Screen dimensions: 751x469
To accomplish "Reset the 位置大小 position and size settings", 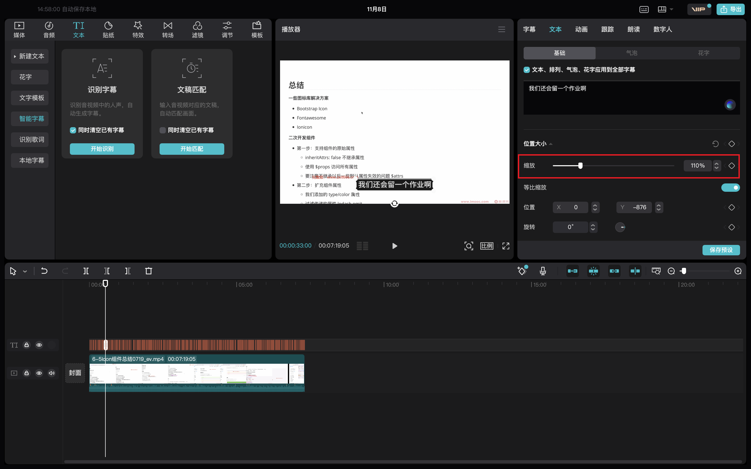I will 715,144.
